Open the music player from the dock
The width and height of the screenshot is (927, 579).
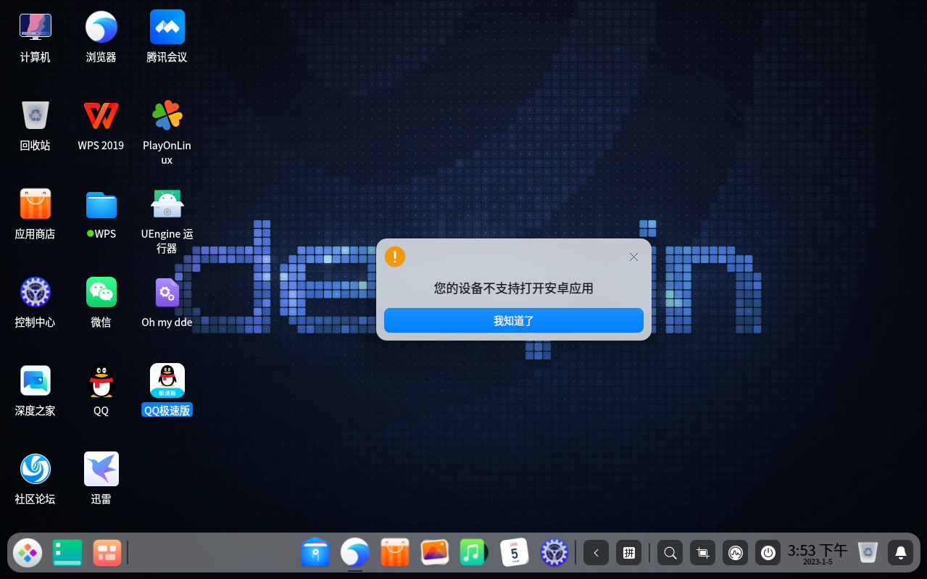(x=473, y=552)
